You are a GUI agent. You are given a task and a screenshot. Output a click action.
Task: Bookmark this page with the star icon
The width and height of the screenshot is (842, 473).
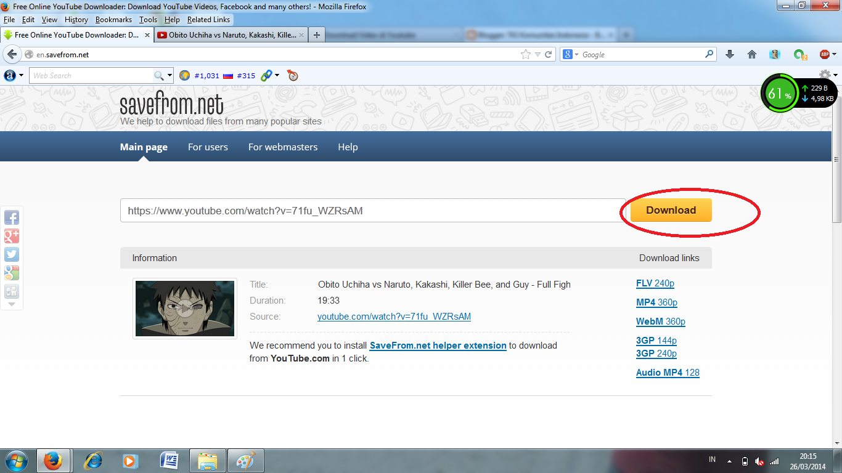[x=526, y=54]
